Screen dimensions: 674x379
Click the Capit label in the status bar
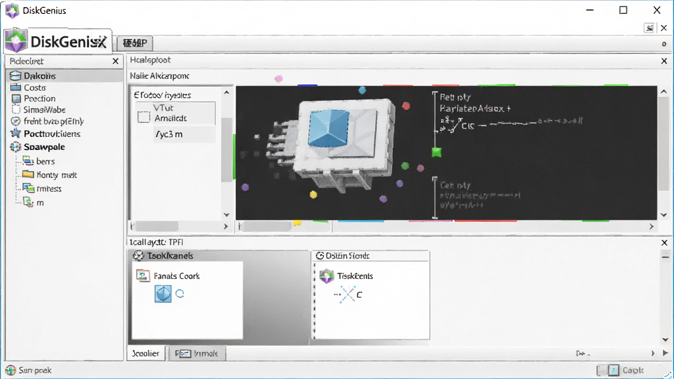pos(633,370)
